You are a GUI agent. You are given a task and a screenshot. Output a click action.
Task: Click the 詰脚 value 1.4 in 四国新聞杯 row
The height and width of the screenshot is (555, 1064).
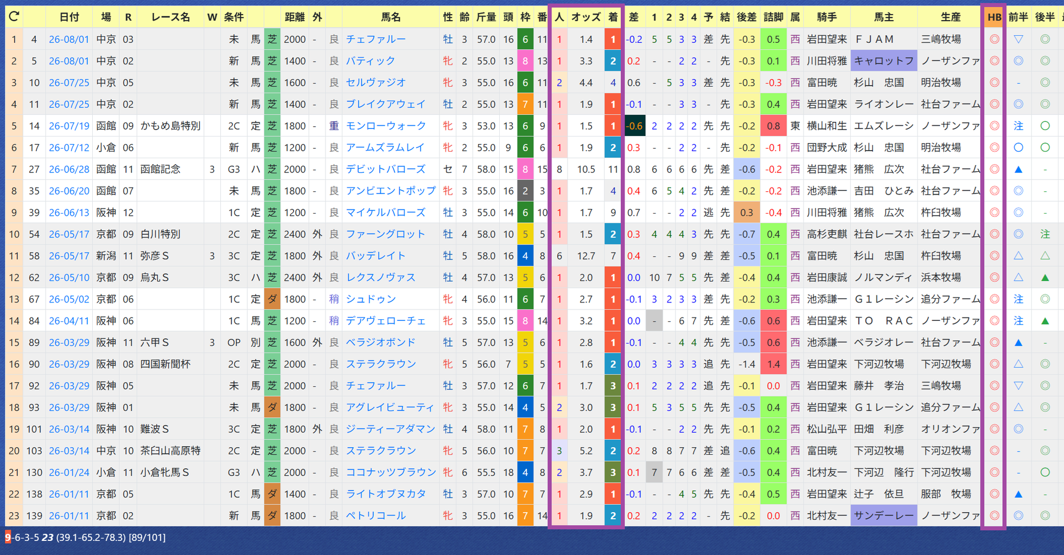pos(773,364)
